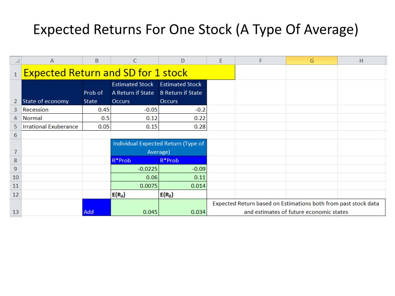Select row 13 header

[x=15, y=208]
